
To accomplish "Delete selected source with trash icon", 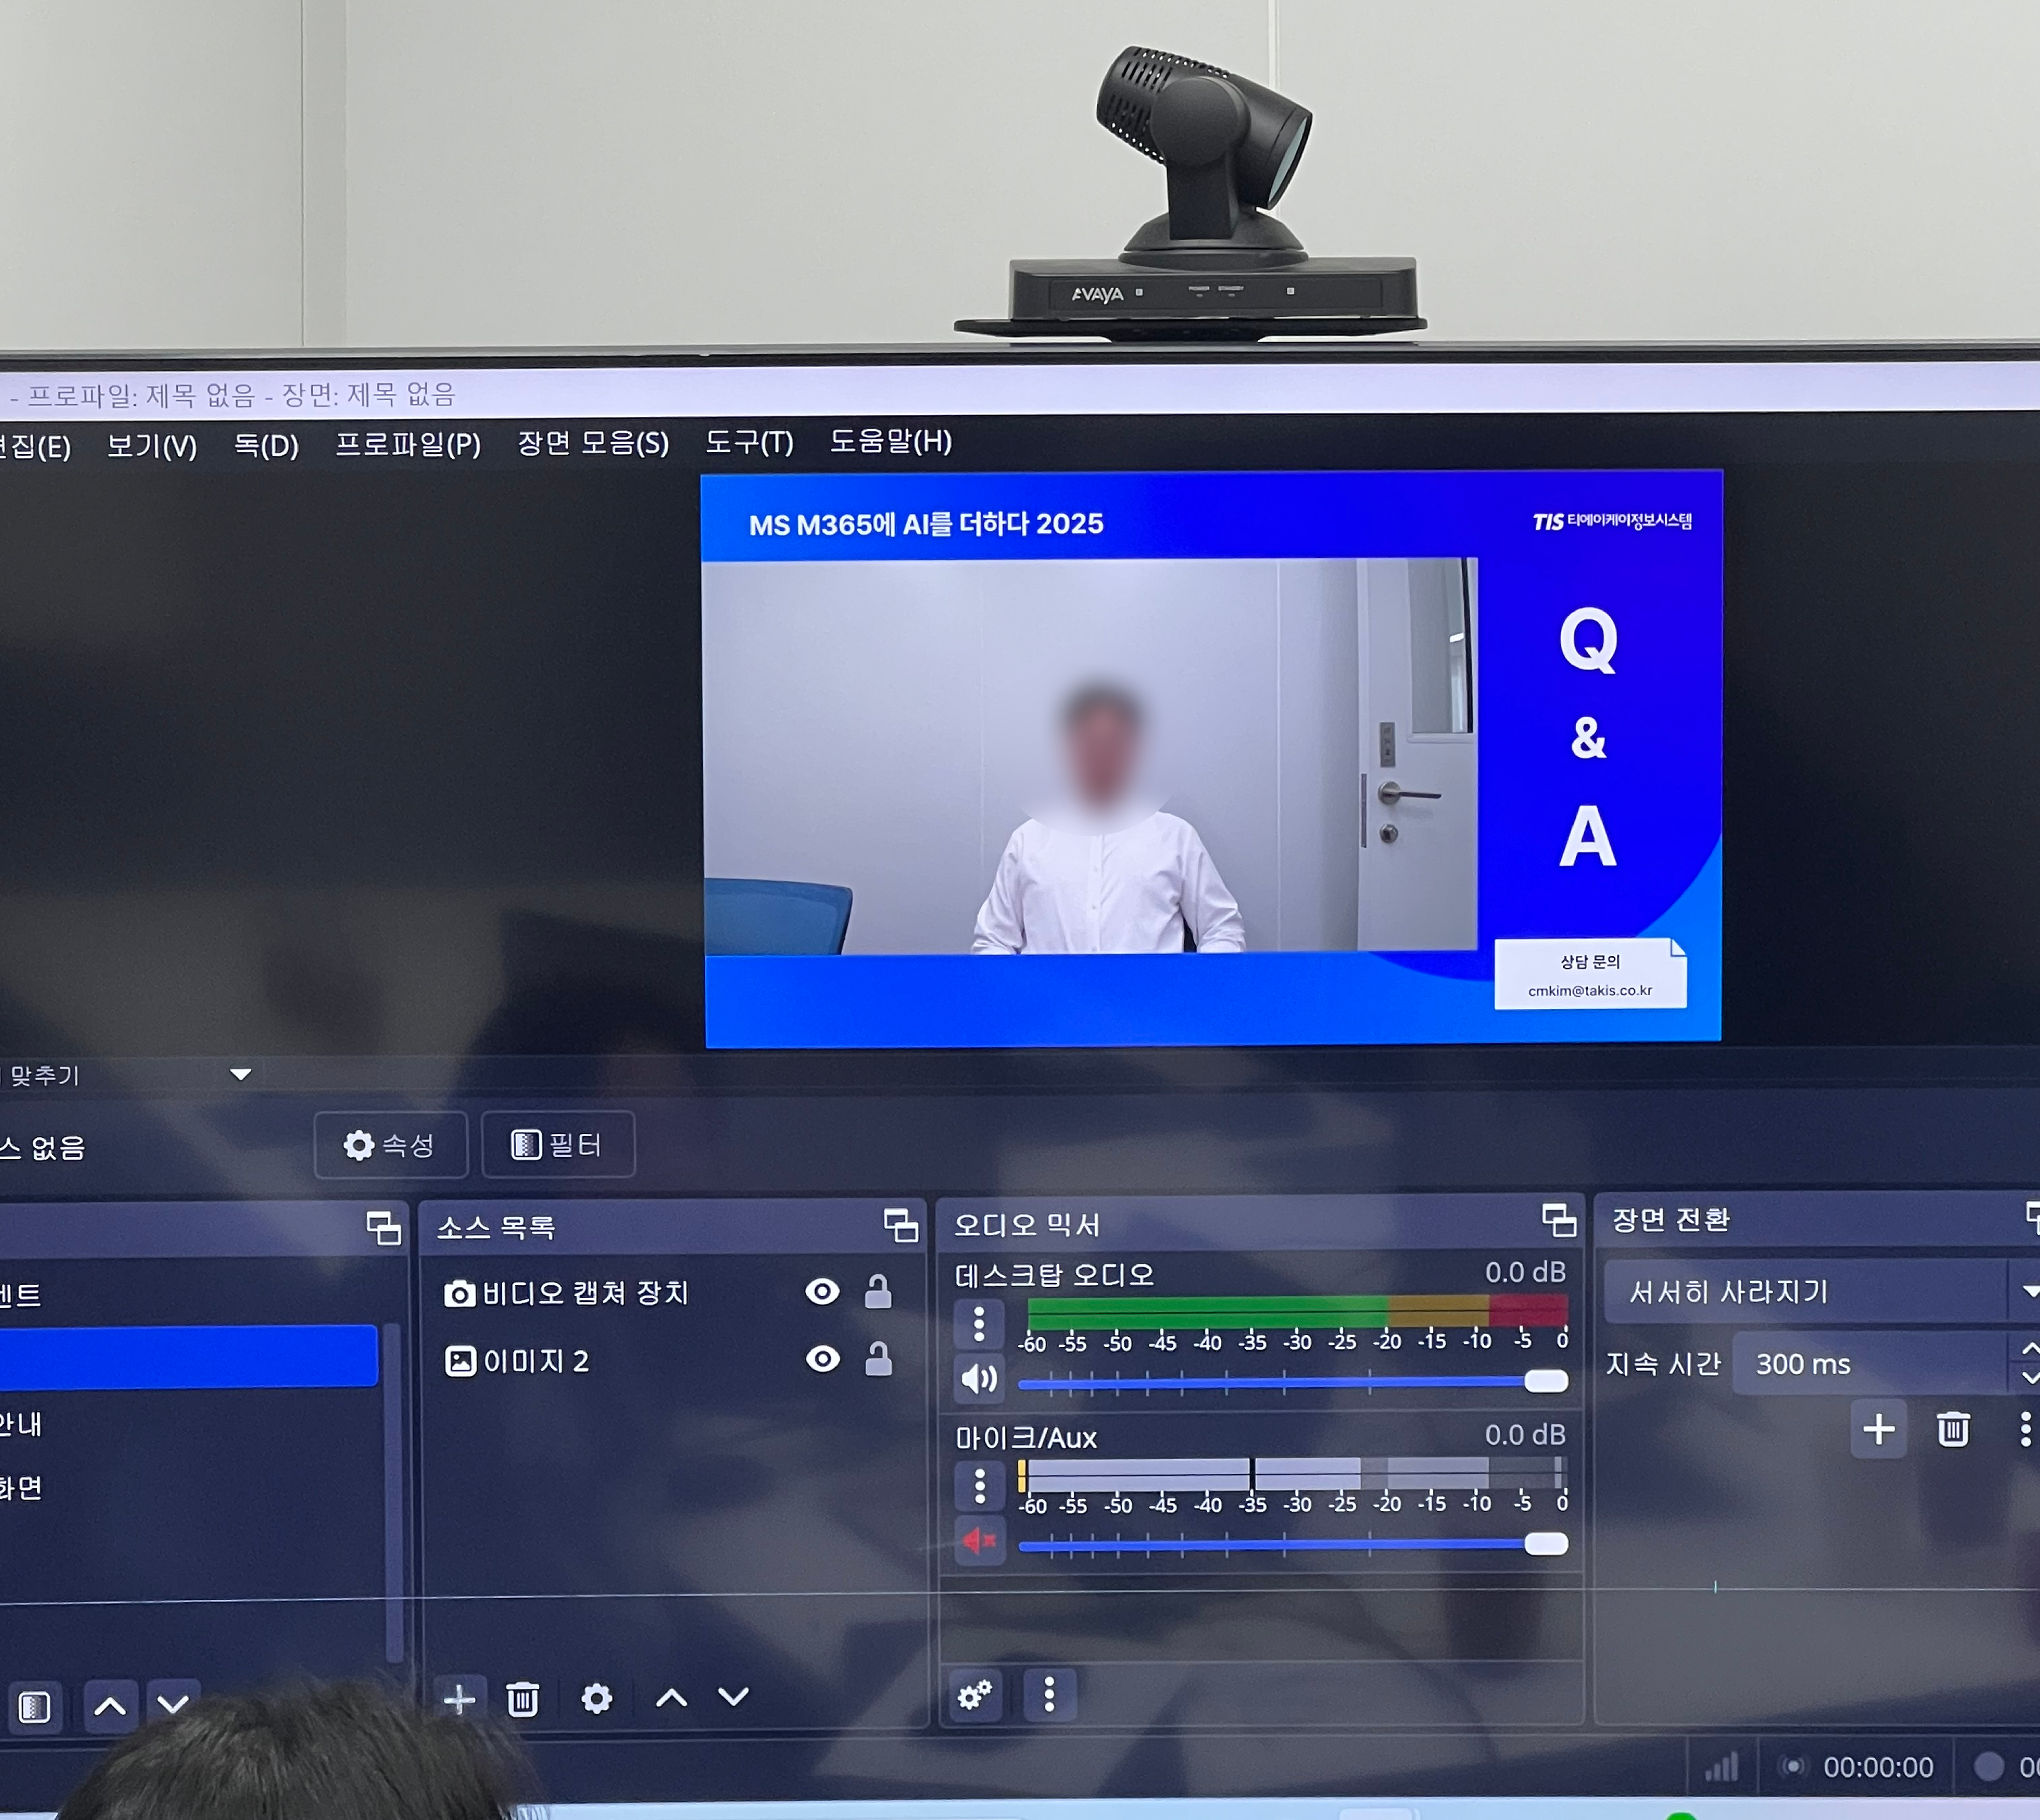I will 522,1699.
